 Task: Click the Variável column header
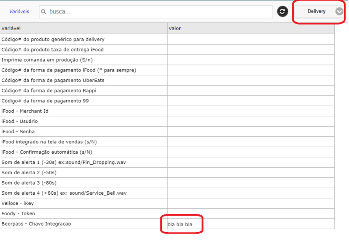[83, 28]
